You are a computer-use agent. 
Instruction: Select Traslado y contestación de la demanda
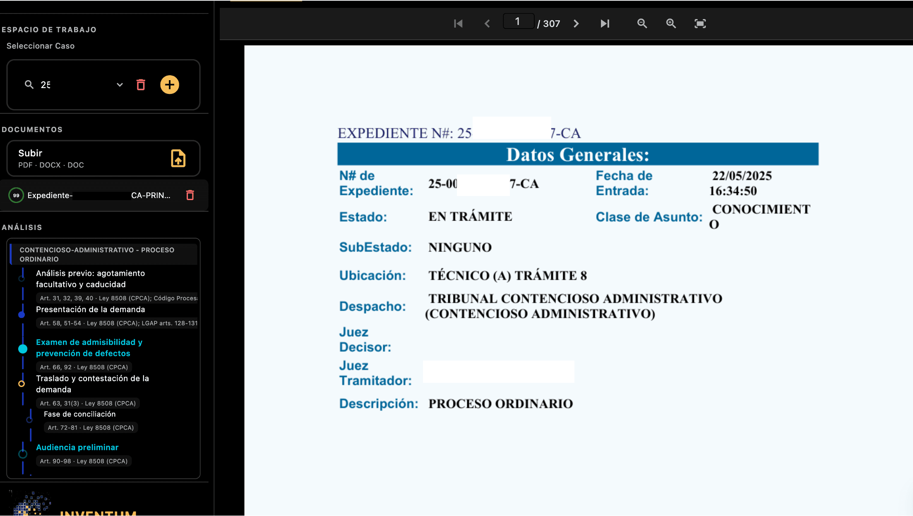pos(92,384)
